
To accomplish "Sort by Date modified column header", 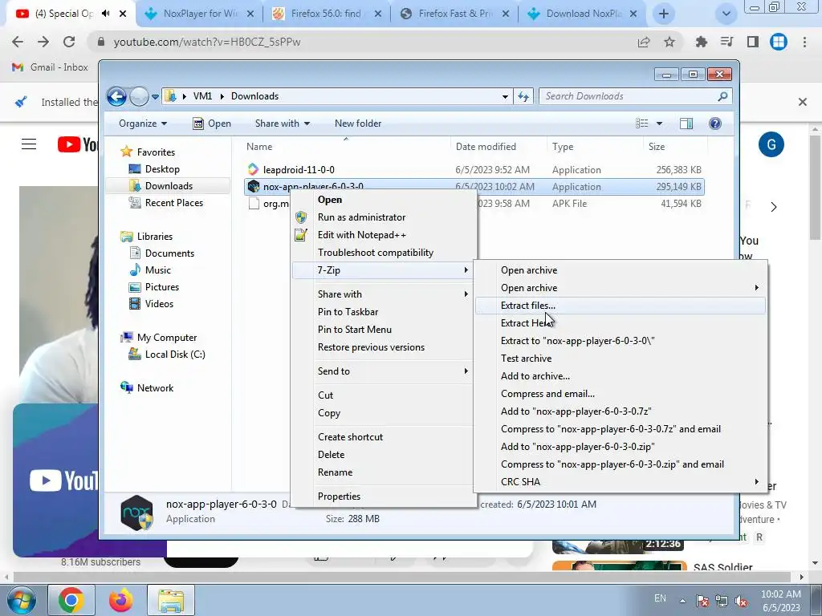I will tap(486, 147).
